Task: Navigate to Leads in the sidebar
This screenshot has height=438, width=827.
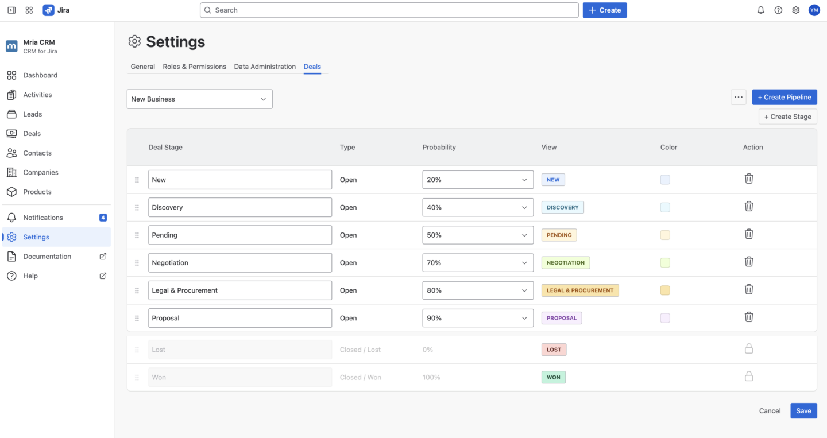Action: (x=32, y=114)
